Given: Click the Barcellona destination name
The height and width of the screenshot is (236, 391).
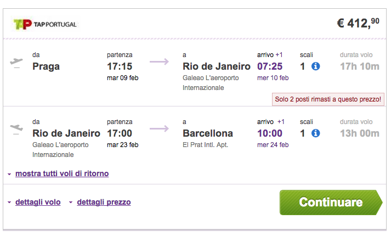Looking at the screenshot, I should [208, 133].
